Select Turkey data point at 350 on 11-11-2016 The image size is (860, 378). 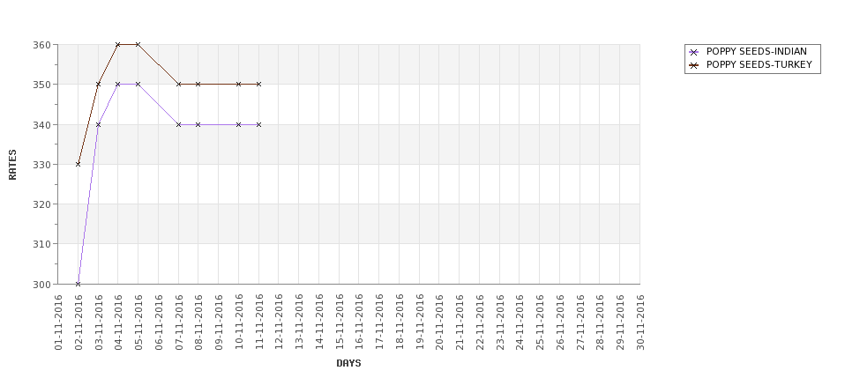pyautogui.click(x=258, y=85)
